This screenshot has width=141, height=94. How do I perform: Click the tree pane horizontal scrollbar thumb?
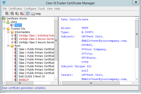pos(20,83)
